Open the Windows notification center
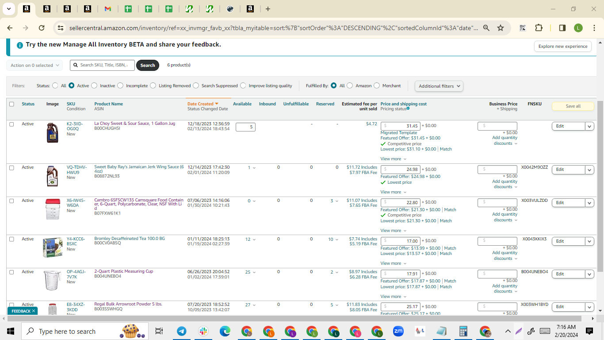Image resolution: width=604 pixels, height=340 pixels. (589, 331)
